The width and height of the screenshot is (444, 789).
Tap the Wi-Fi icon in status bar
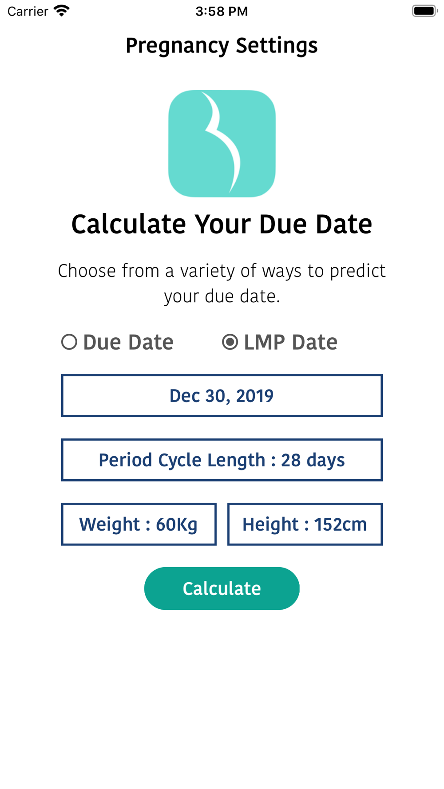(62, 11)
